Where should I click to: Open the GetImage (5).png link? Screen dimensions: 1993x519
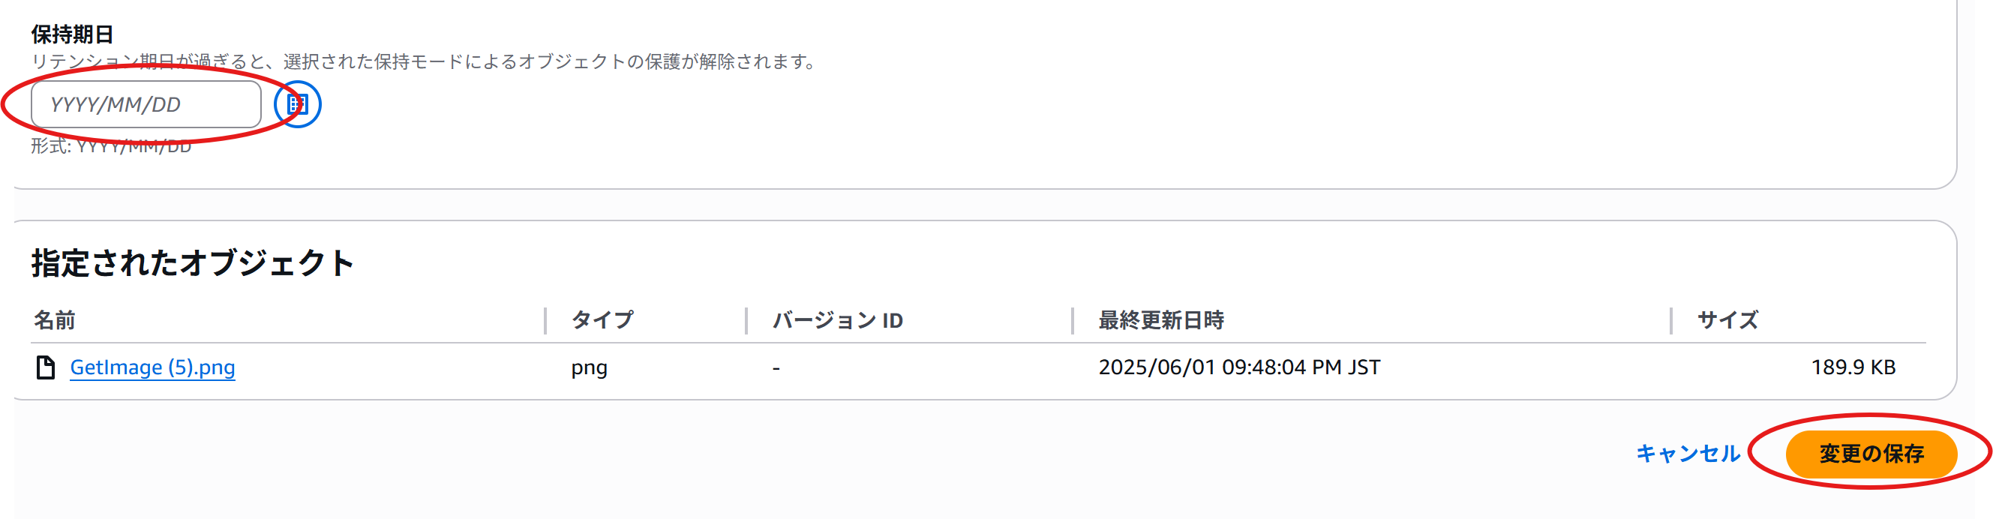152,367
